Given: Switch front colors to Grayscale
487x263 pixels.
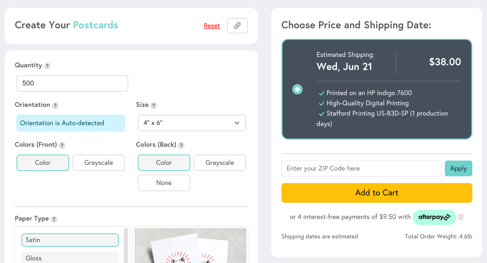Looking at the screenshot, I should coord(98,163).
